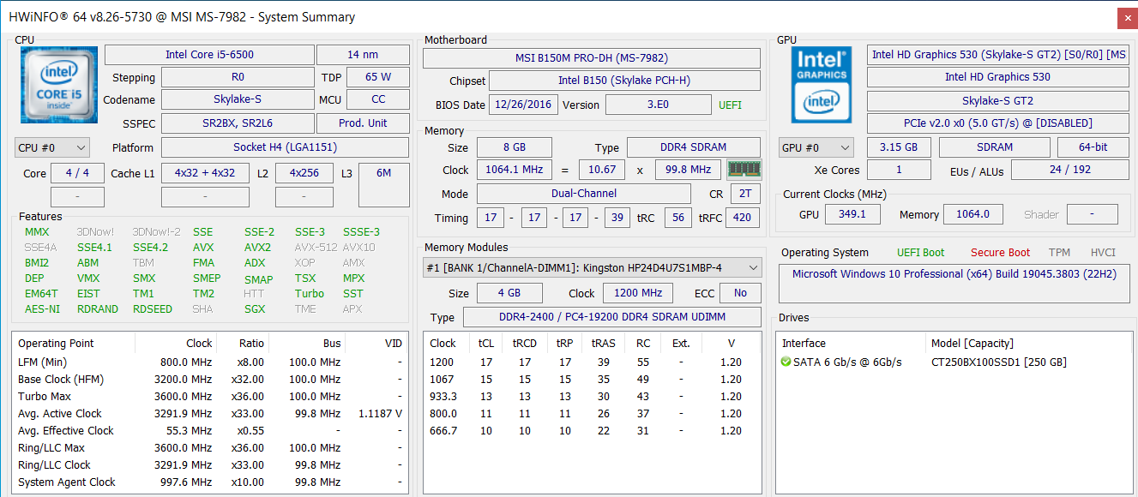Select the CT250BX100SSD1 drive row
1138x497 pixels.
[997, 362]
